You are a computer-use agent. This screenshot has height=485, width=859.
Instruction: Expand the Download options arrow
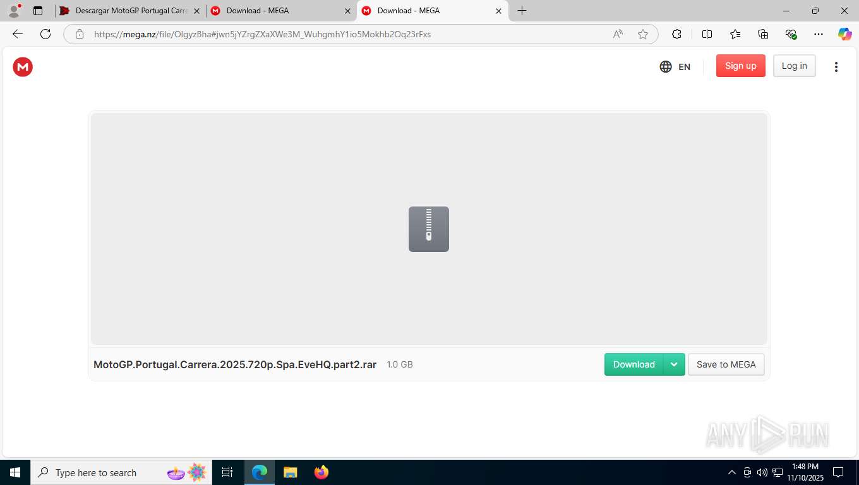674,364
